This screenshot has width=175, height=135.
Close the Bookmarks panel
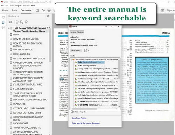pyautogui.click(x=48, y=16)
